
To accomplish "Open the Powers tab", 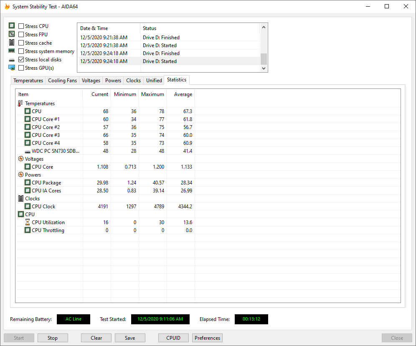I will [x=113, y=80].
